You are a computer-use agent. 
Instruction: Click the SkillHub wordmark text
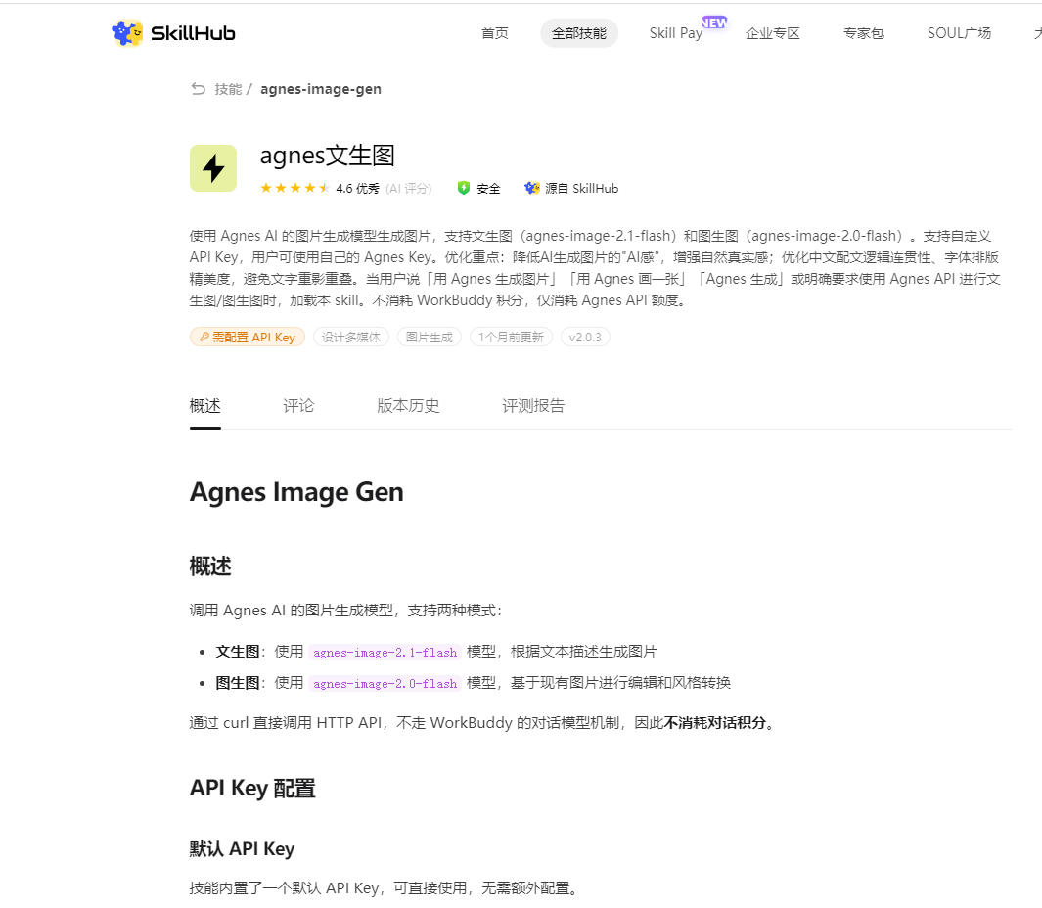pos(193,33)
